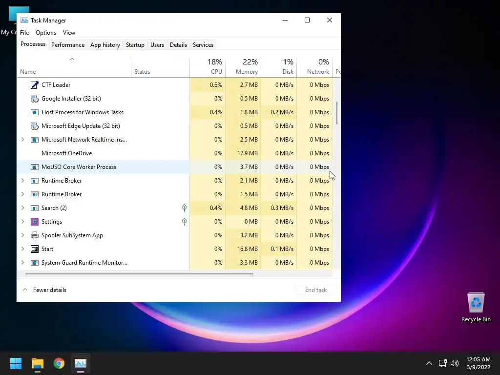Click the Start process icon
This screenshot has width=500, height=375.
35,249
